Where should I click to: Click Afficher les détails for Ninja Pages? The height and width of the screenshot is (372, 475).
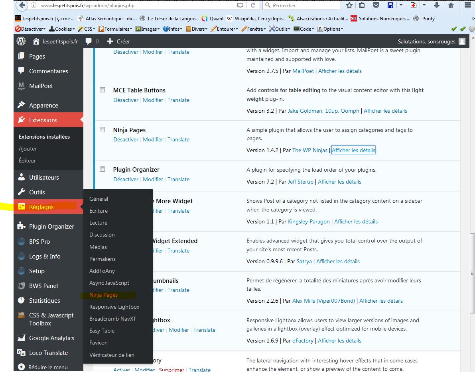(353, 150)
